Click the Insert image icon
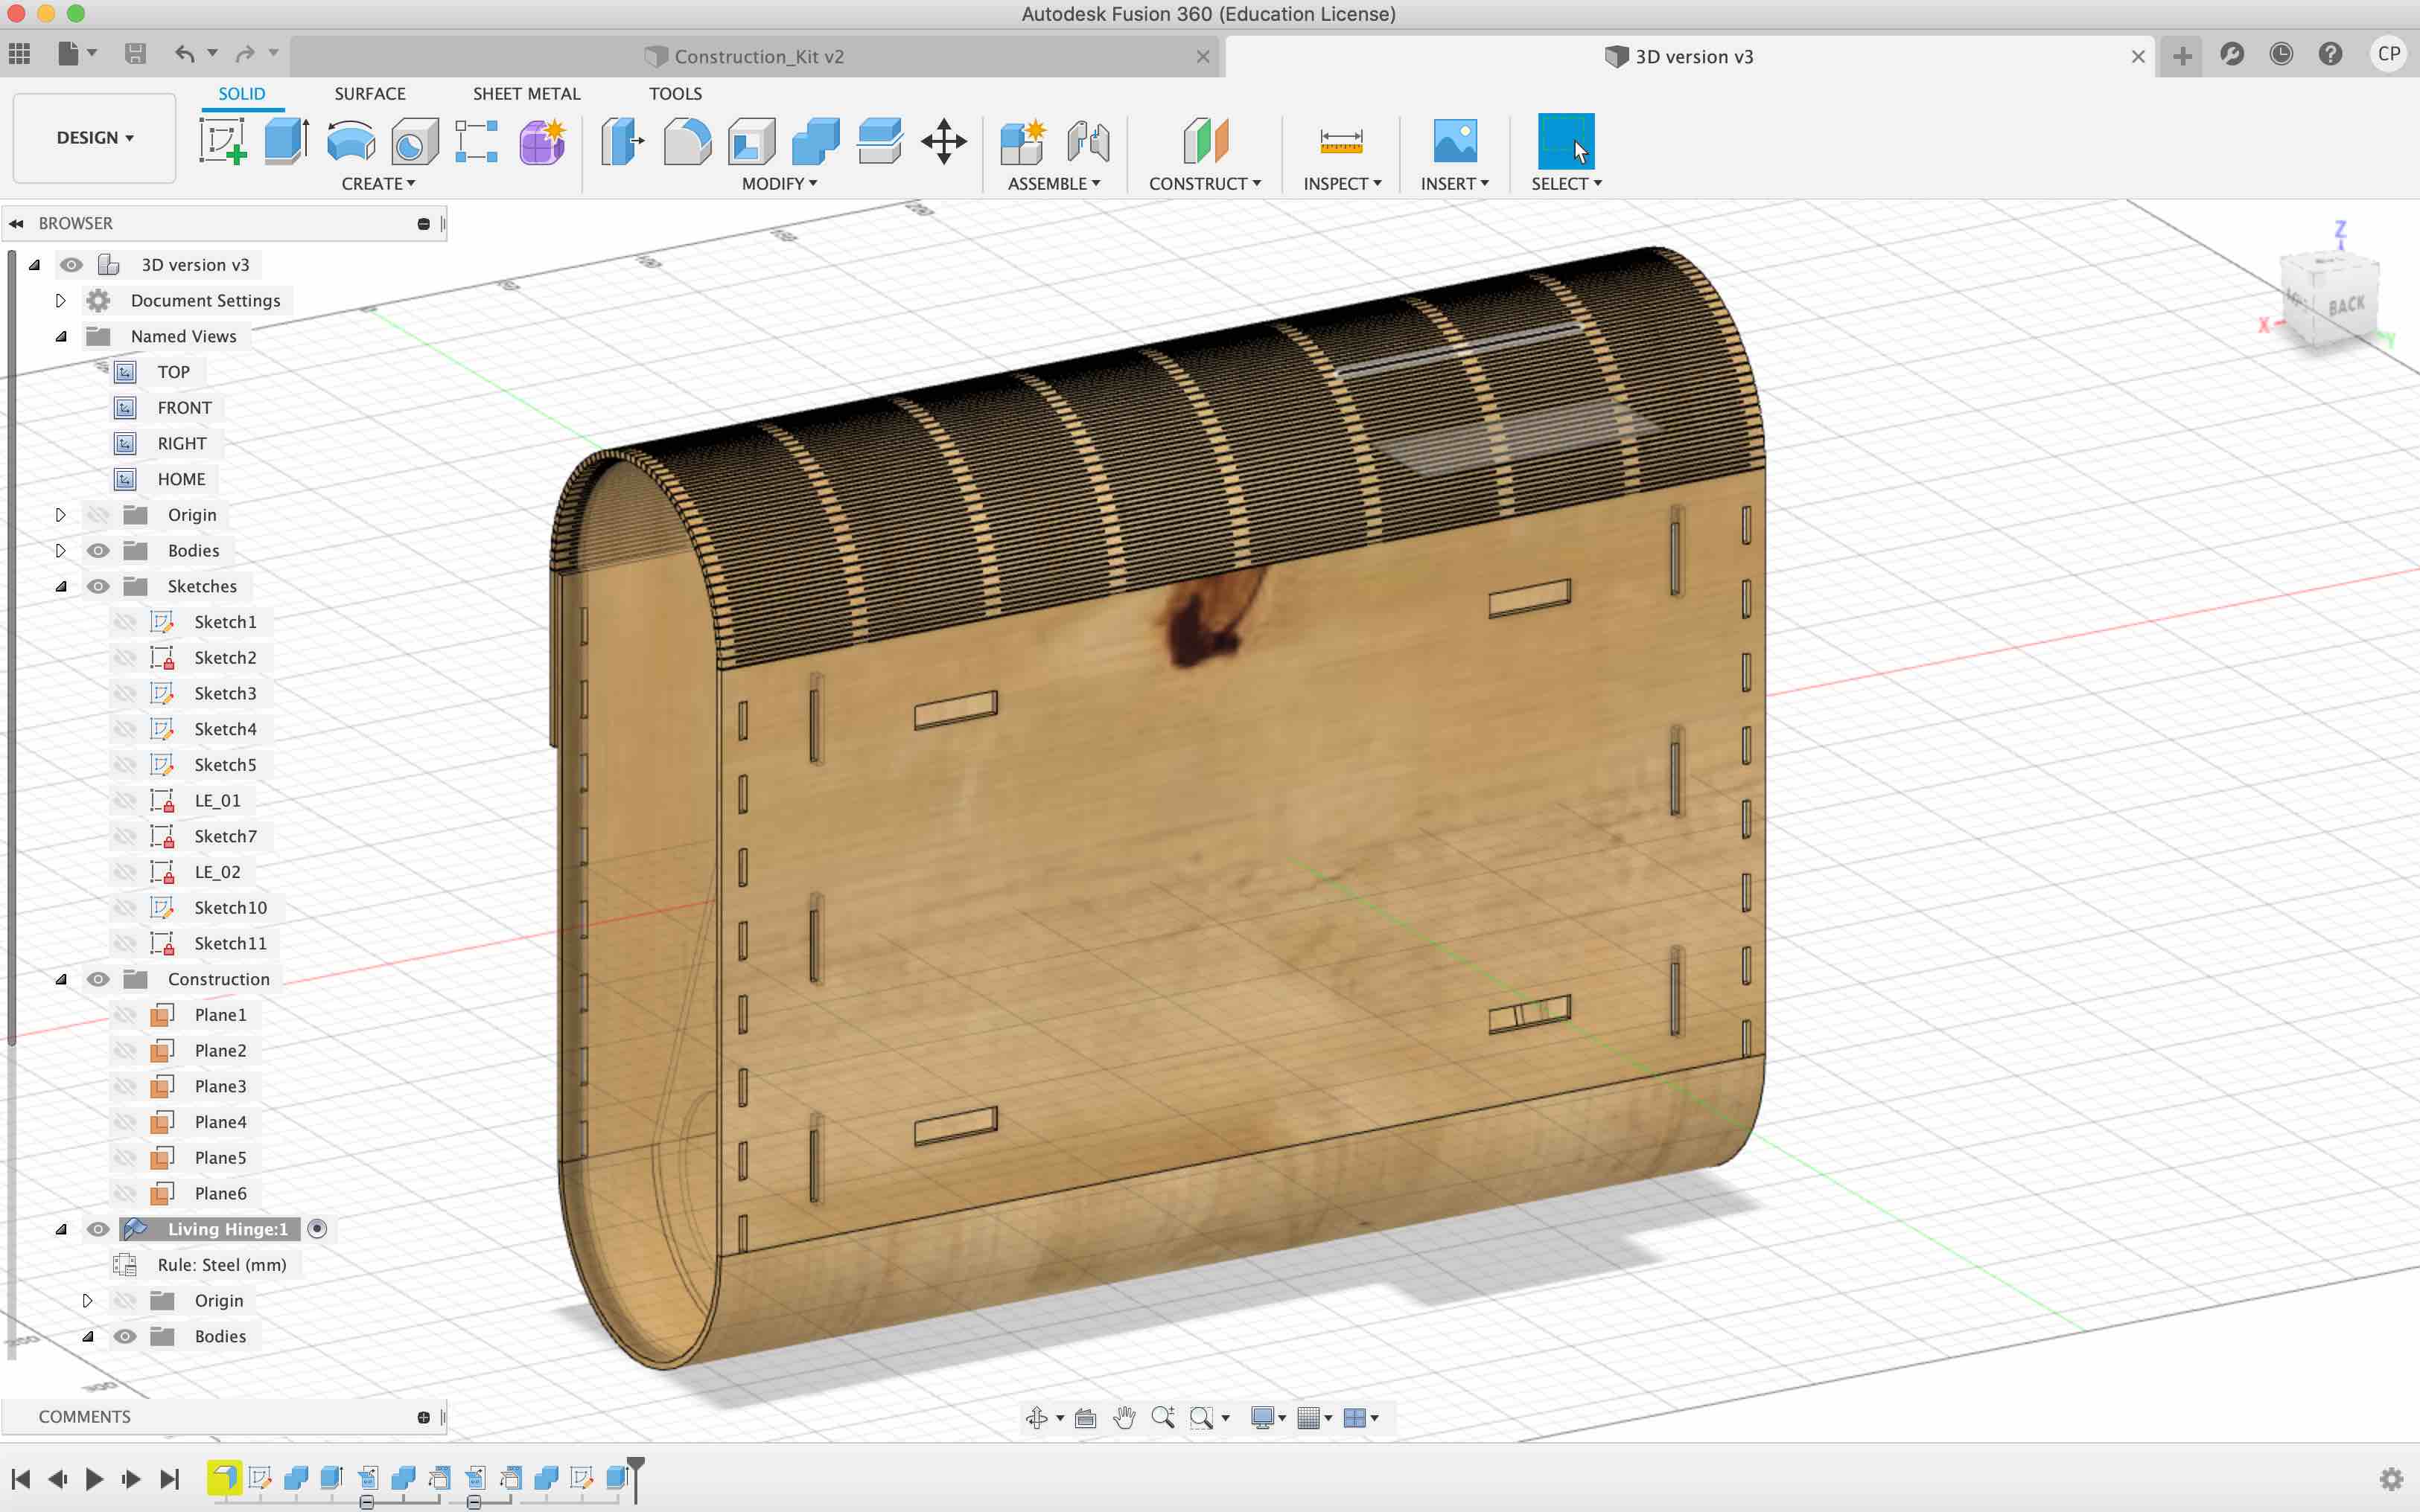2420x1512 pixels. [x=1454, y=140]
